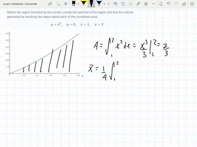The height and width of the screenshot is (147, 197).
Task: Select the yellow highlighter pen
Action: (83, 3)
